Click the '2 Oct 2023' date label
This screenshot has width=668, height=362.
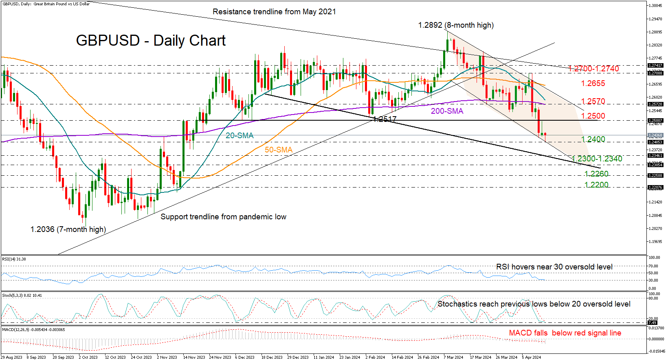pyautogui.click(x=88, y=357)
